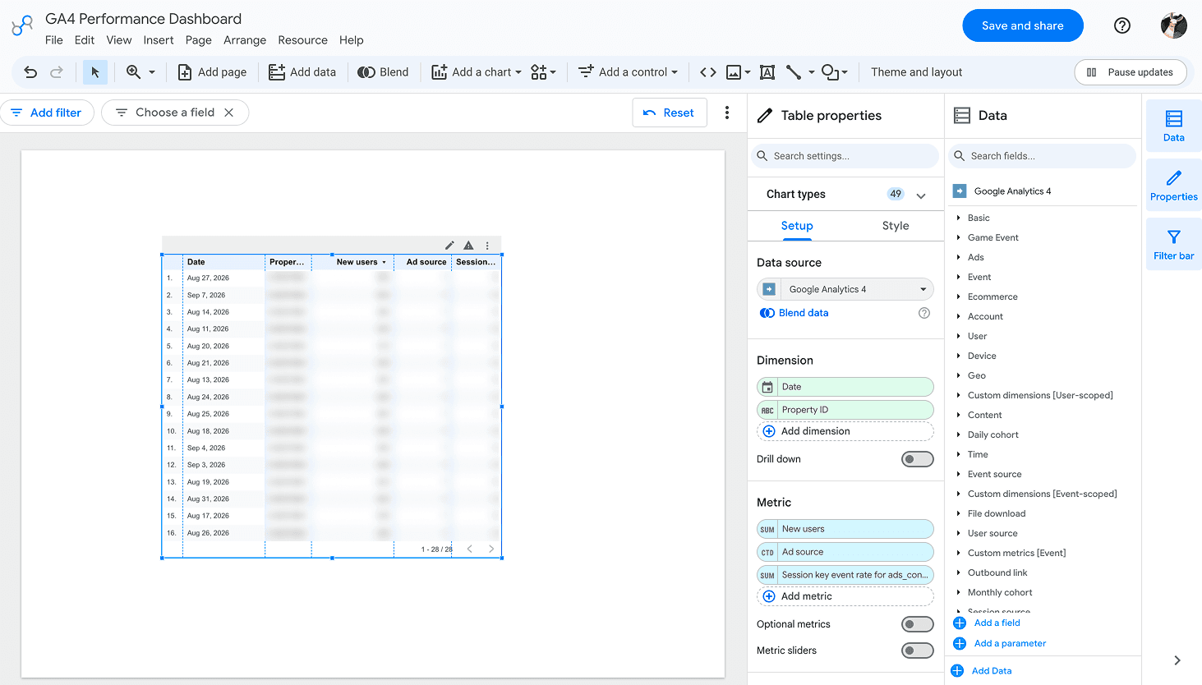This screenshot has width=1202, height=685.
Task: Click the warning triangle on the table
Action: click(x=468, y=245)
